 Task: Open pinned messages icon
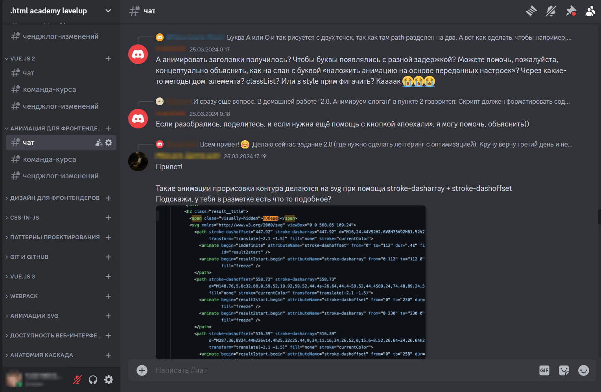tap(571, 11)
